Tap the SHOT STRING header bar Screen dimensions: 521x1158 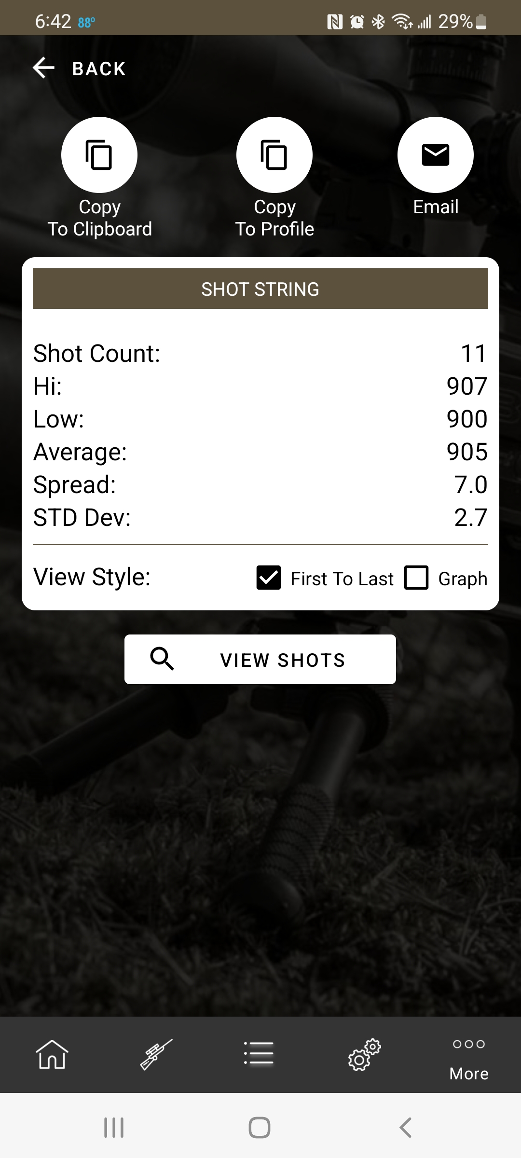[x=260, y=289]
